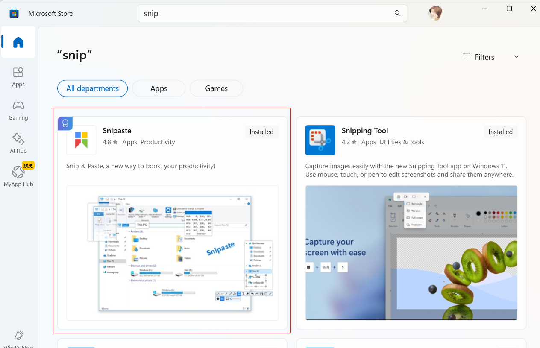Open MyApp Hub from sidebar
This screenshot has width=540, height=348.
pos(18,176)
